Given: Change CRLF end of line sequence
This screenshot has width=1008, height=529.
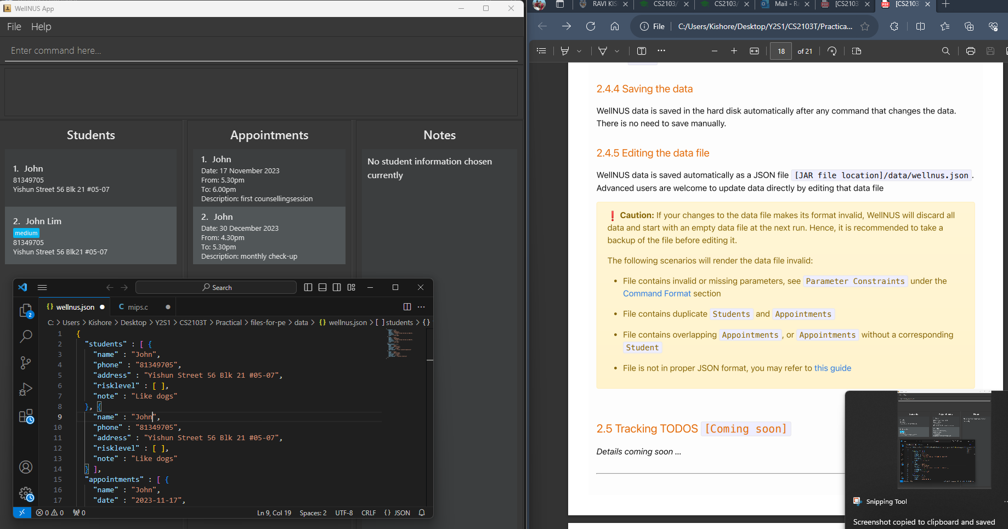Looking at the screenshot, I should click(x=369, y=513).
